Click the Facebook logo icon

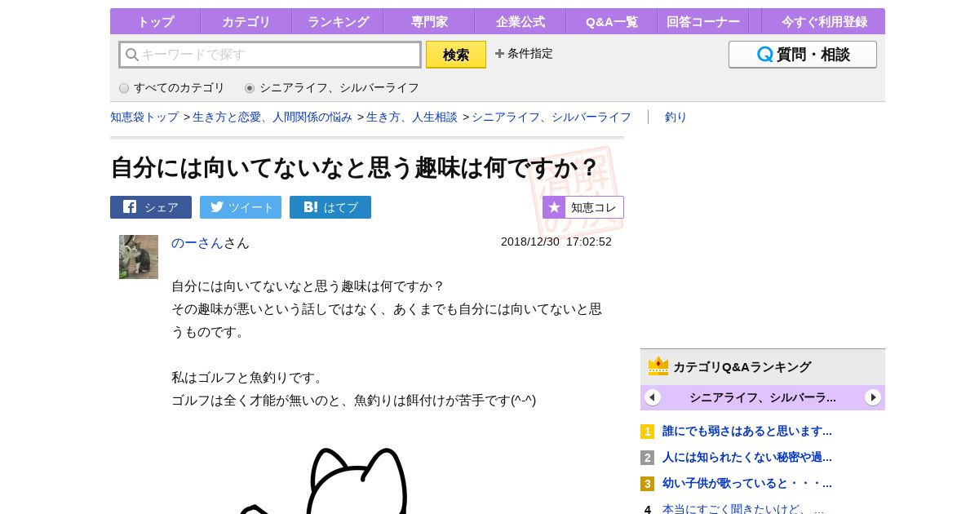pos(130,206)
